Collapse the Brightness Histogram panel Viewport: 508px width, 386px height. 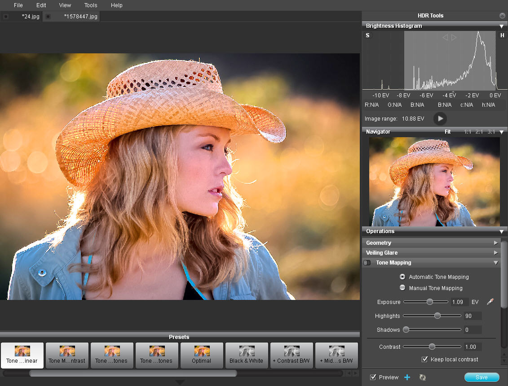(x=502, y=26)
